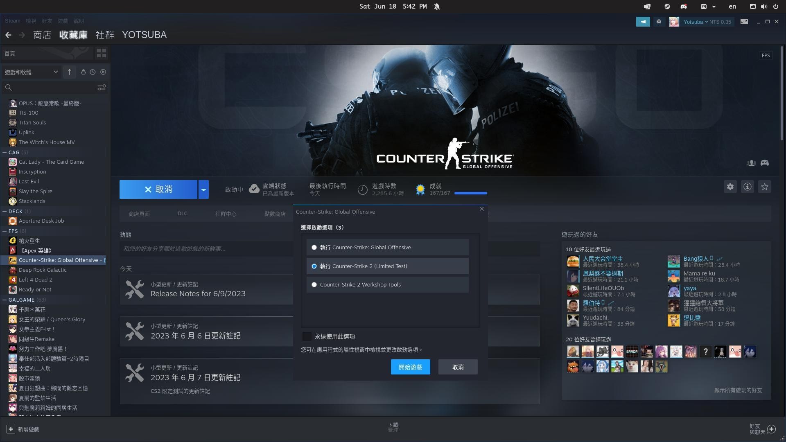Enable the 永遠使用此選項 checkbox
The width and height of the screenshot is (786, 442).
307,336
